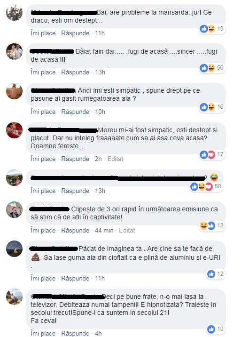Click the avatar beside the 'Clipește de 3 ori' comment
Screen dimensions: 241x337
point(14,209)
